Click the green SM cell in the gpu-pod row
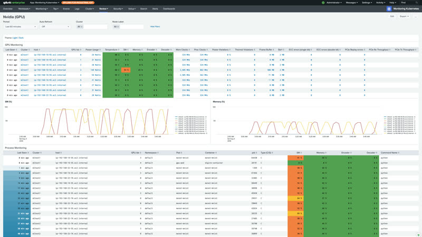This screenshot has width=422, height=237. (296, 163)
